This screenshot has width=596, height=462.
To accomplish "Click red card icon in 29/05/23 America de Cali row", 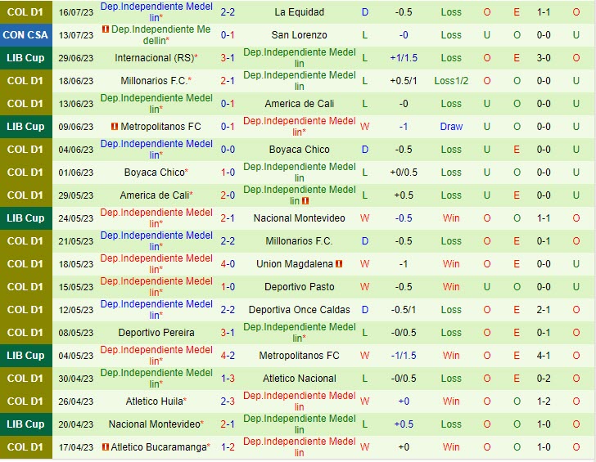I will 305,201.
